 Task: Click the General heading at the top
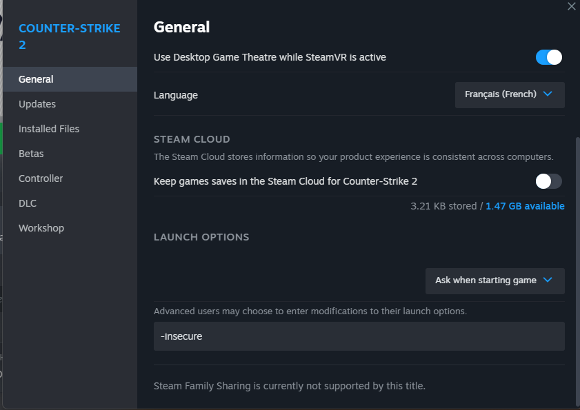[181, 27]
